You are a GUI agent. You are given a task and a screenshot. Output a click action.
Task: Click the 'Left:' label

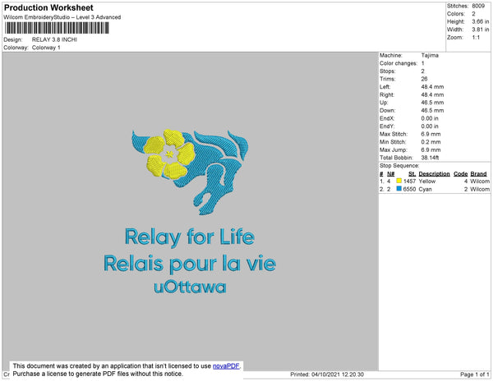tap(385, 87)
